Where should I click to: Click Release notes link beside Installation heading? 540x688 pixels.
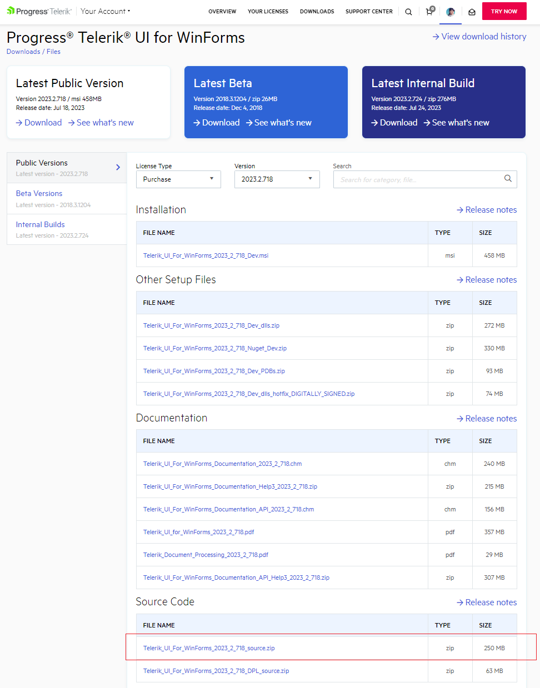[487, 210]
